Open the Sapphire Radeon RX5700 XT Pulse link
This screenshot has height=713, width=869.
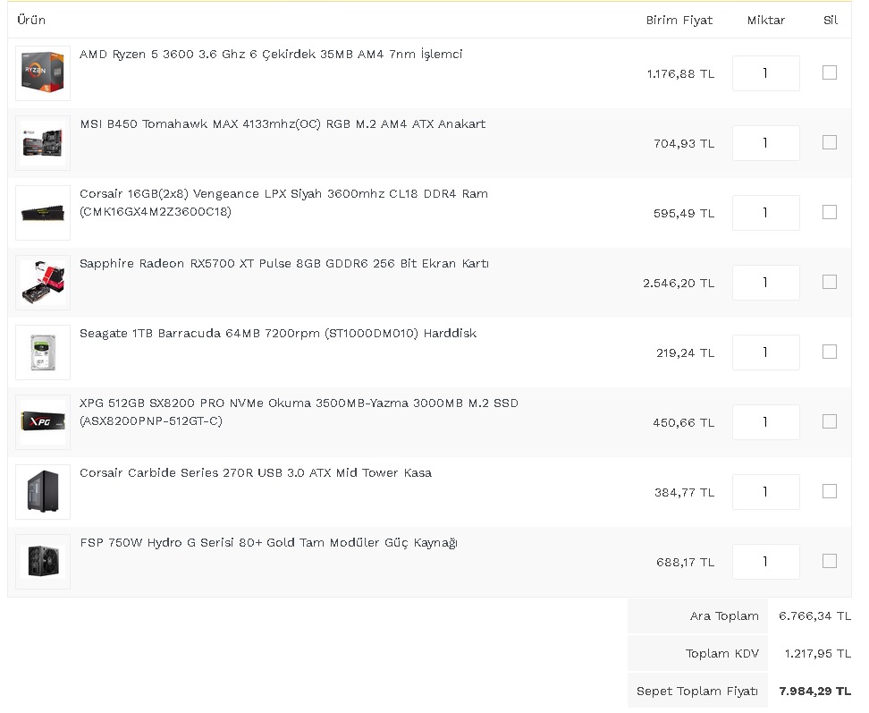tap(284, 264)
